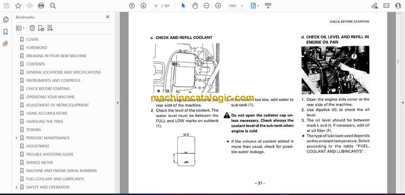
Task: Expand the right tools pane arrow
Action: click(402, 103)
